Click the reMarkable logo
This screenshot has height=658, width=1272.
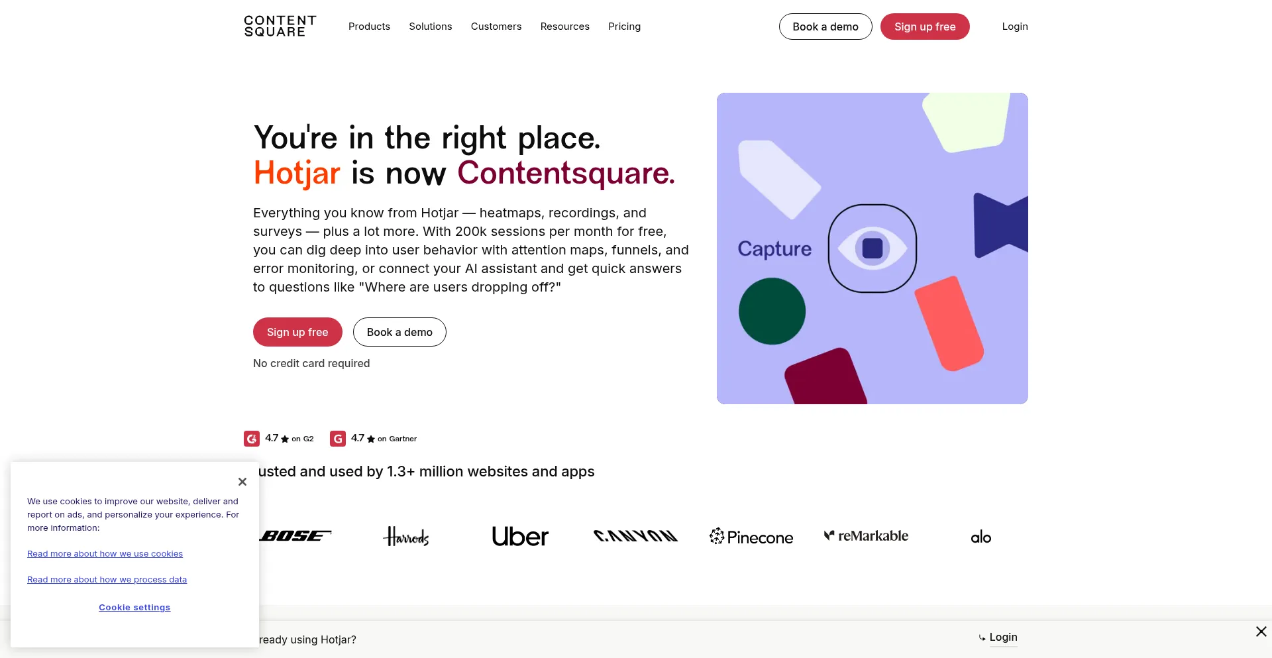point(866,535)
